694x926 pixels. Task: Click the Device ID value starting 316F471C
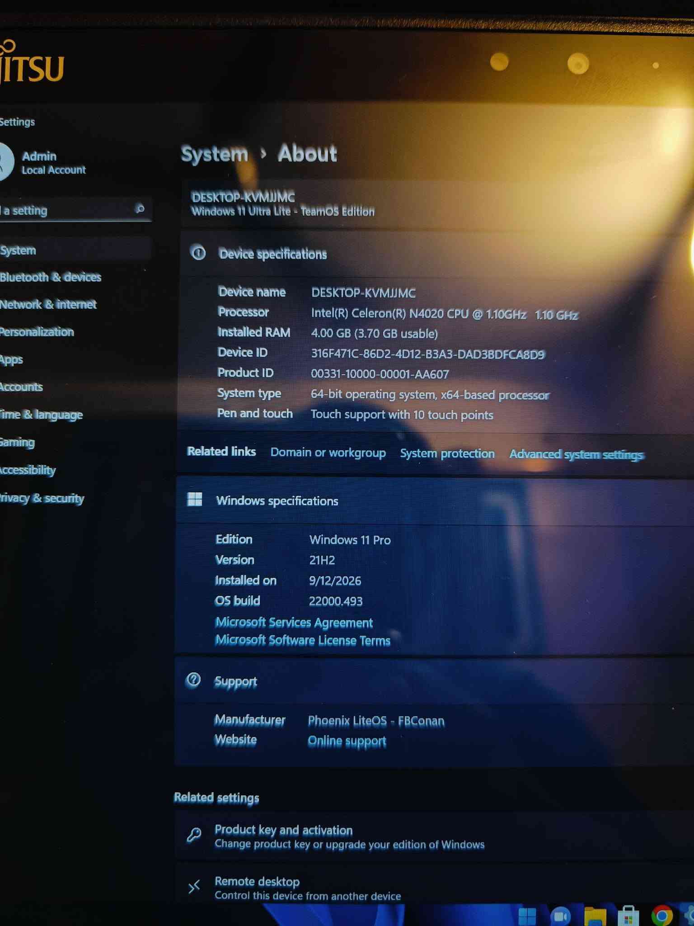428,354
